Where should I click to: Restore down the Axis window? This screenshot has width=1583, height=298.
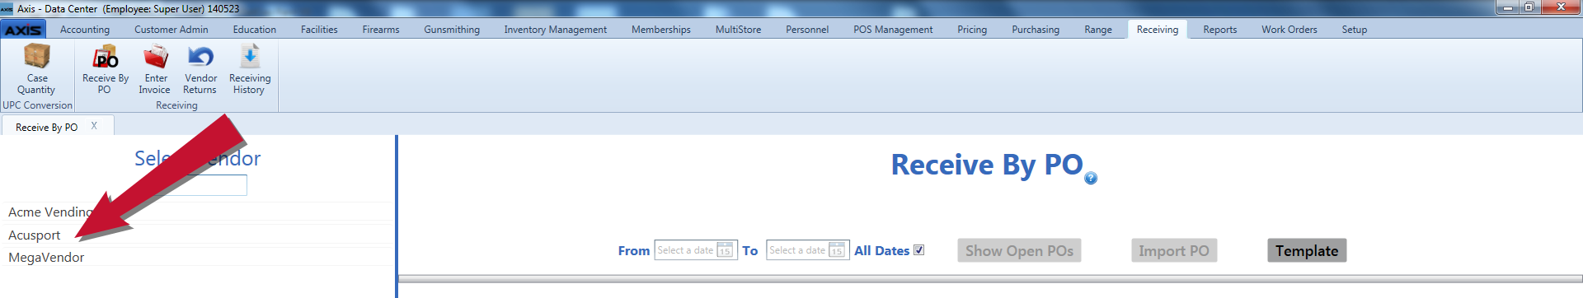(1529, 7)
